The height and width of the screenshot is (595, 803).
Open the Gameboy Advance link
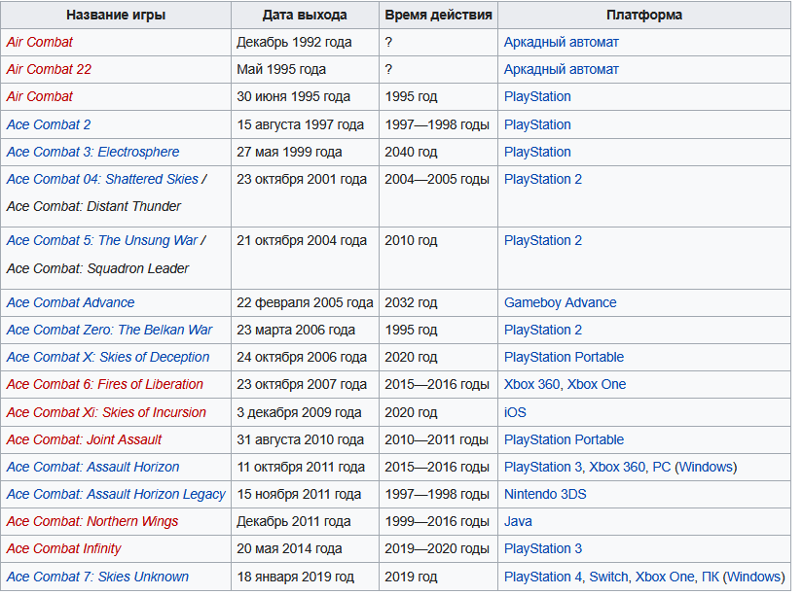(561, 303)
